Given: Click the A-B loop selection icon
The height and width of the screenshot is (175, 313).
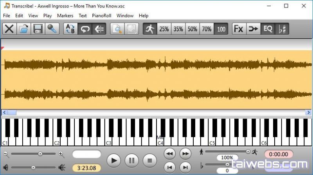Looking at the screenshot, I should coord(70,29).
